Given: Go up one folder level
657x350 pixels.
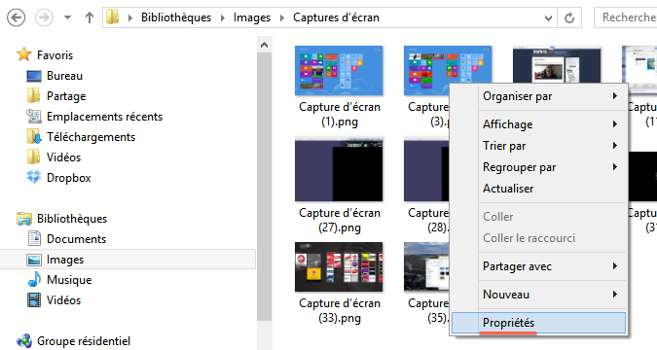Looking at the screenshot, I should coord(90,17).
